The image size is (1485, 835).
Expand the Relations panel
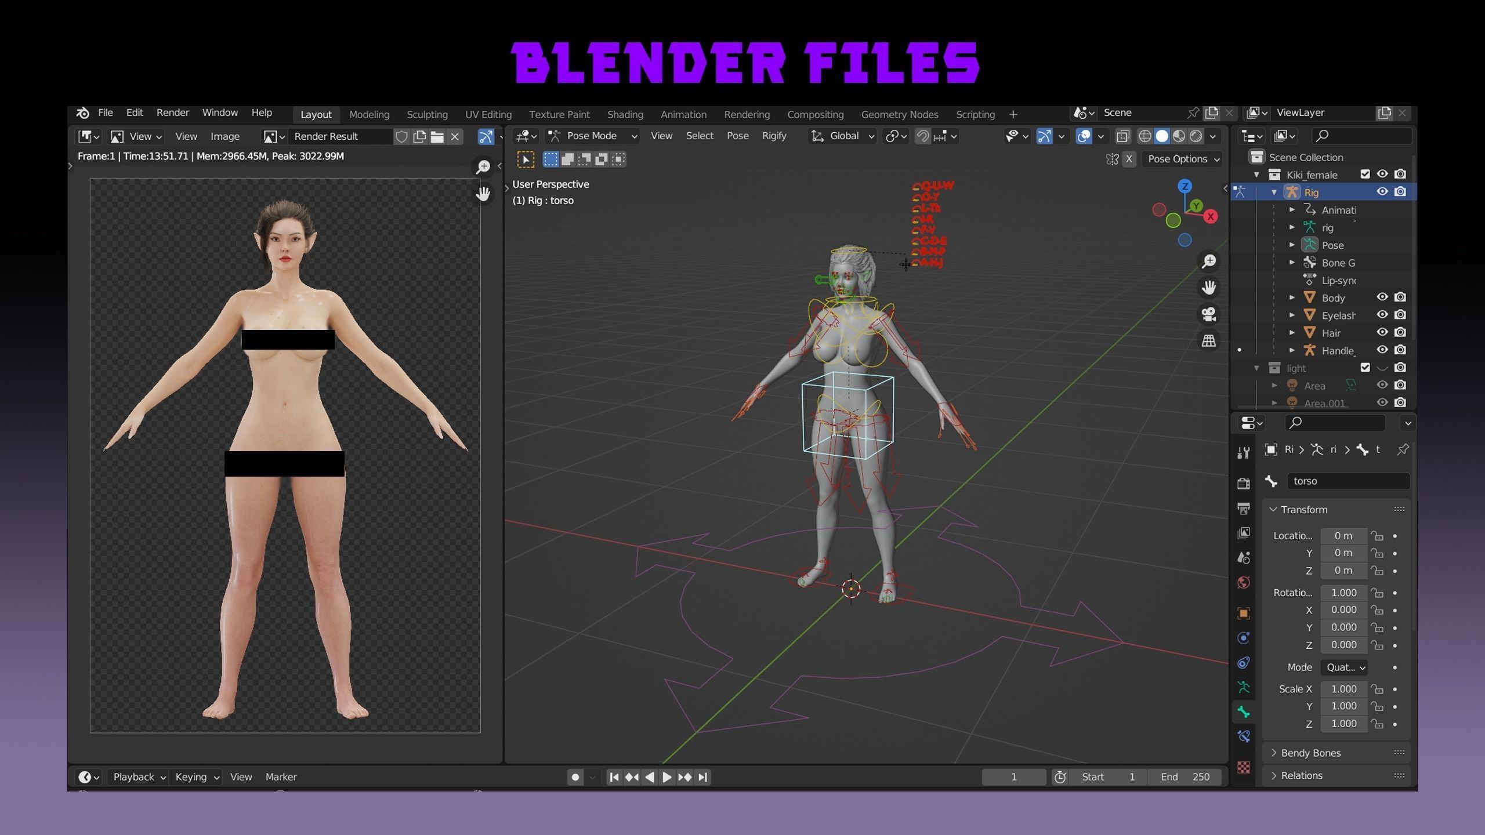(1336, 776)
